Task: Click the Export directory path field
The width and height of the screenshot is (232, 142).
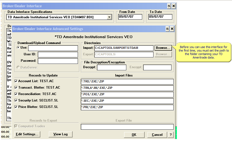Action: coord(124,54)
